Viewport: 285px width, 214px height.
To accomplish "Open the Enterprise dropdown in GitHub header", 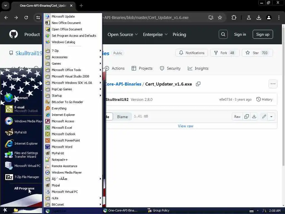I will [x=155, y=34].
